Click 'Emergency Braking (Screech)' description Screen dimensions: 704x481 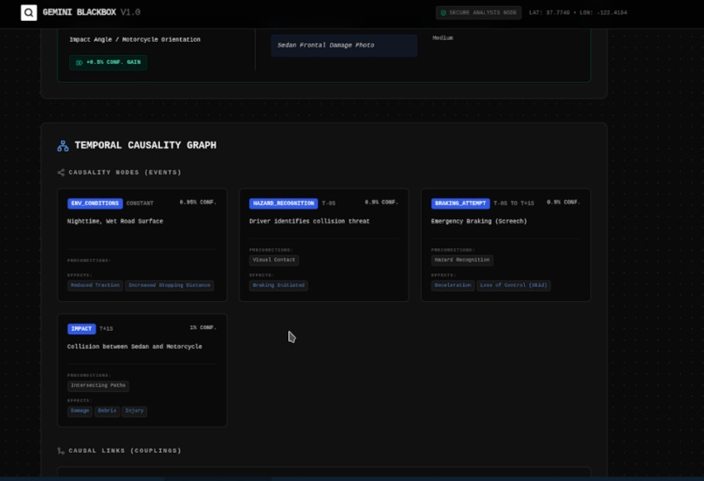479,221
